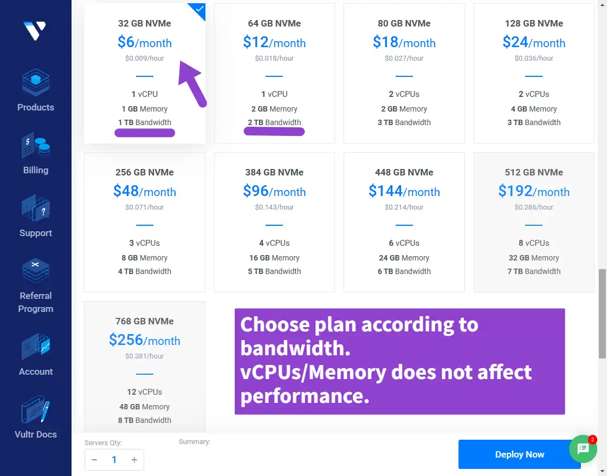The height and width of the screenshot is (476, 607).
Task: Click the Deploy Now button
Action: click(x=520, y=454)
